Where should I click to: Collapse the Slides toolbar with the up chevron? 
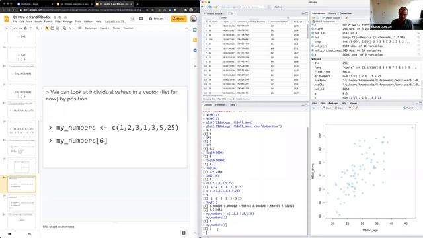pos(186,28)
